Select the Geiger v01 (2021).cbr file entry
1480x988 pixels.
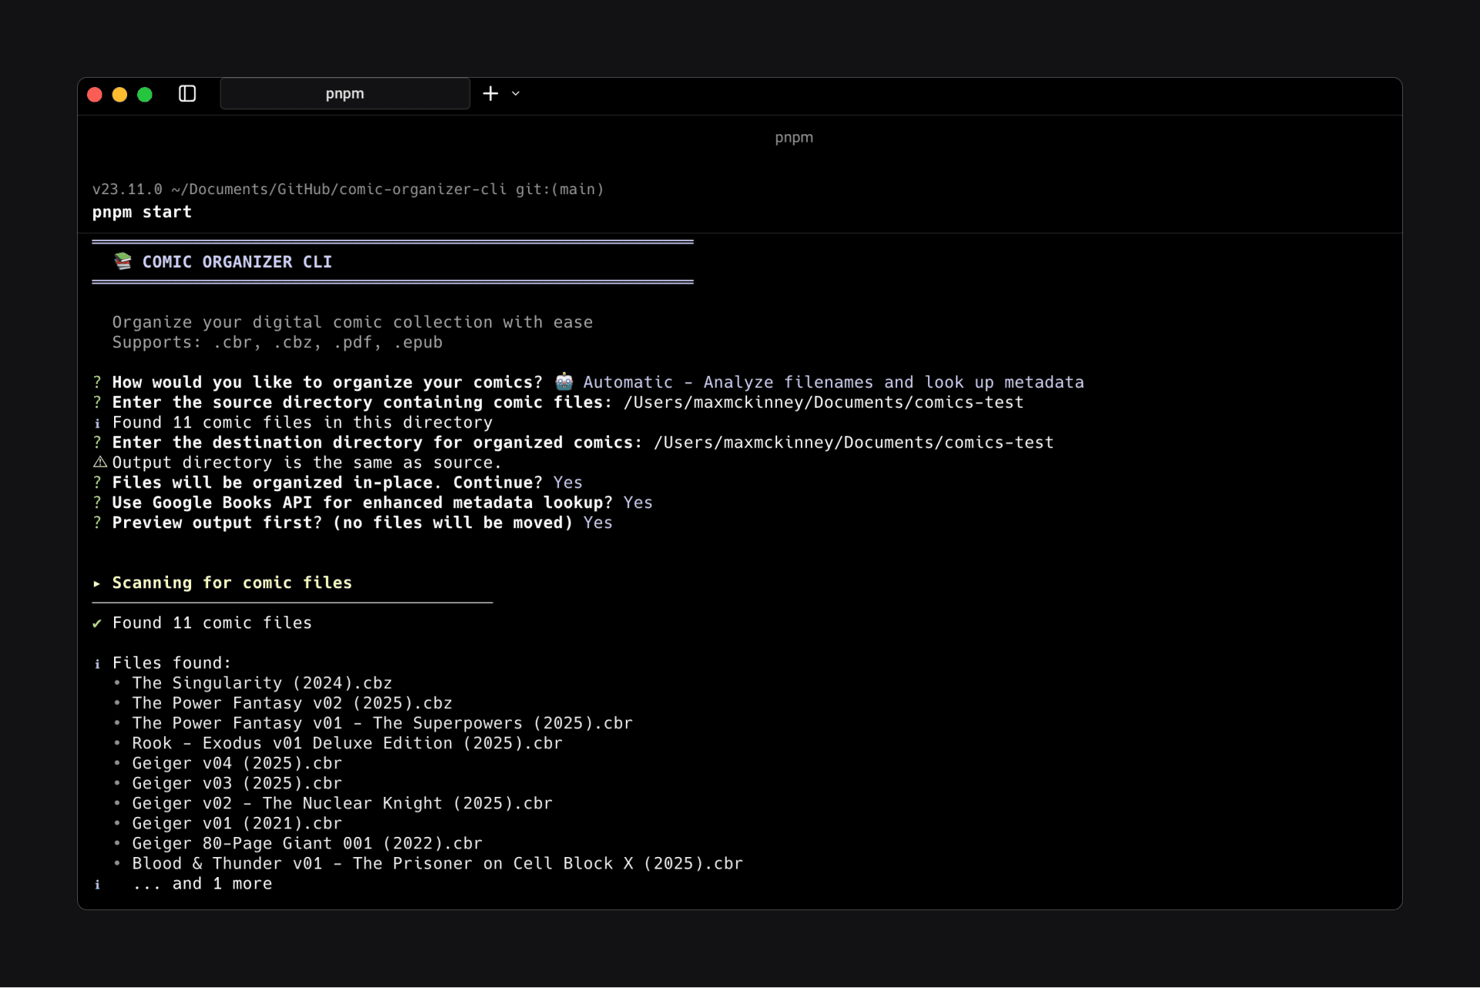point(236,823)
